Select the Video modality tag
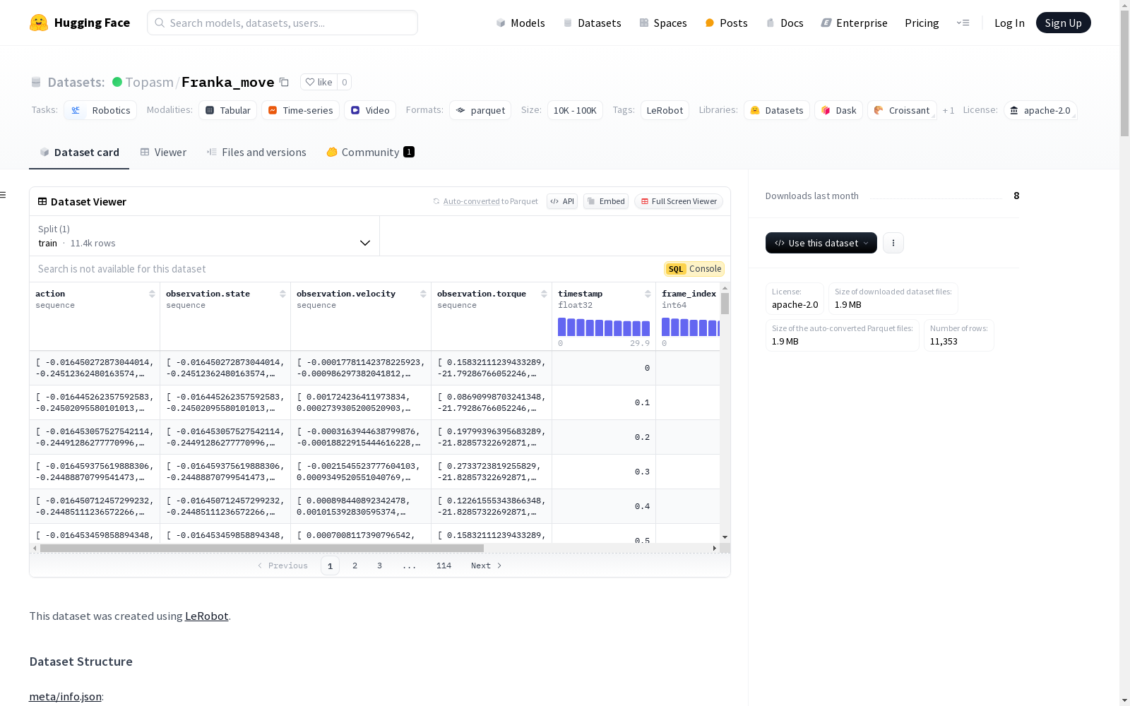 point(370,110)
